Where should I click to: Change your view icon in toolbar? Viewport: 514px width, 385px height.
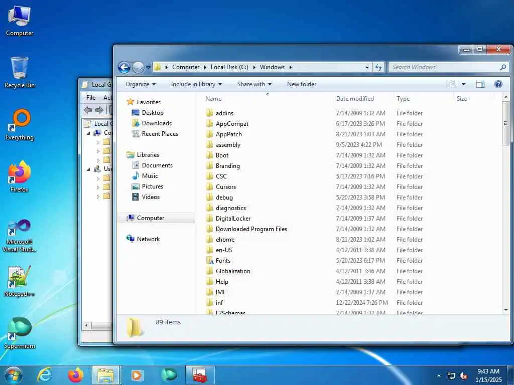point(453,84)
